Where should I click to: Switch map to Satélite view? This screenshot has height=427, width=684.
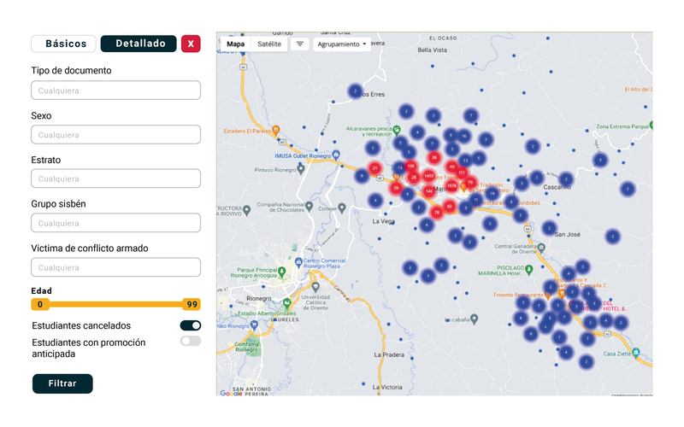point(269,44)
